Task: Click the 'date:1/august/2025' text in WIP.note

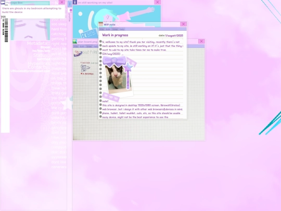Action: click(171, 35)
